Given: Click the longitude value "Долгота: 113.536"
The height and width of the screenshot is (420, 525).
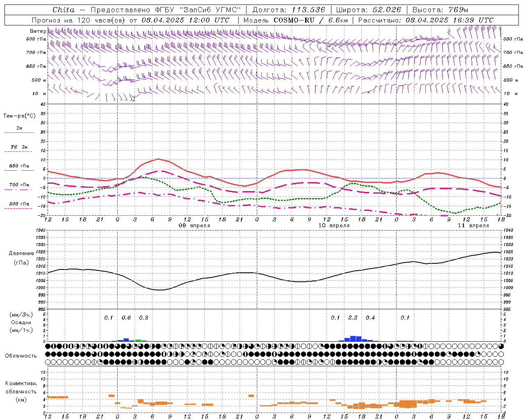Looking at the screenshot, I should coord(289,10).
